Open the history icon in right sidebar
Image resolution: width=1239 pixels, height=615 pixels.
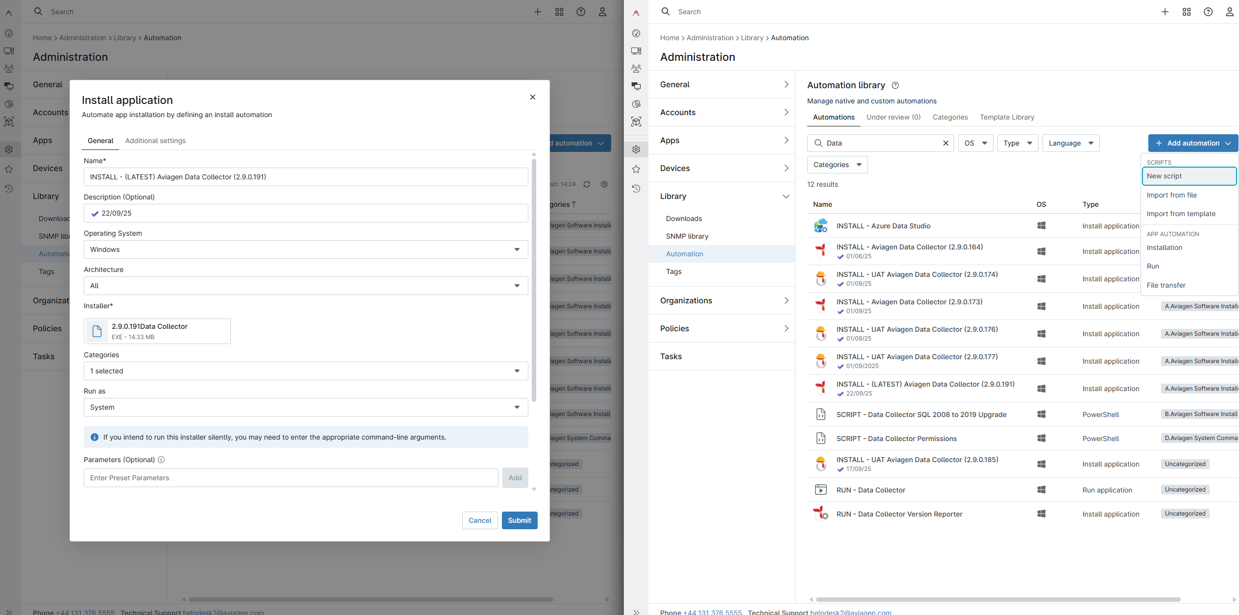click(636, 189)
